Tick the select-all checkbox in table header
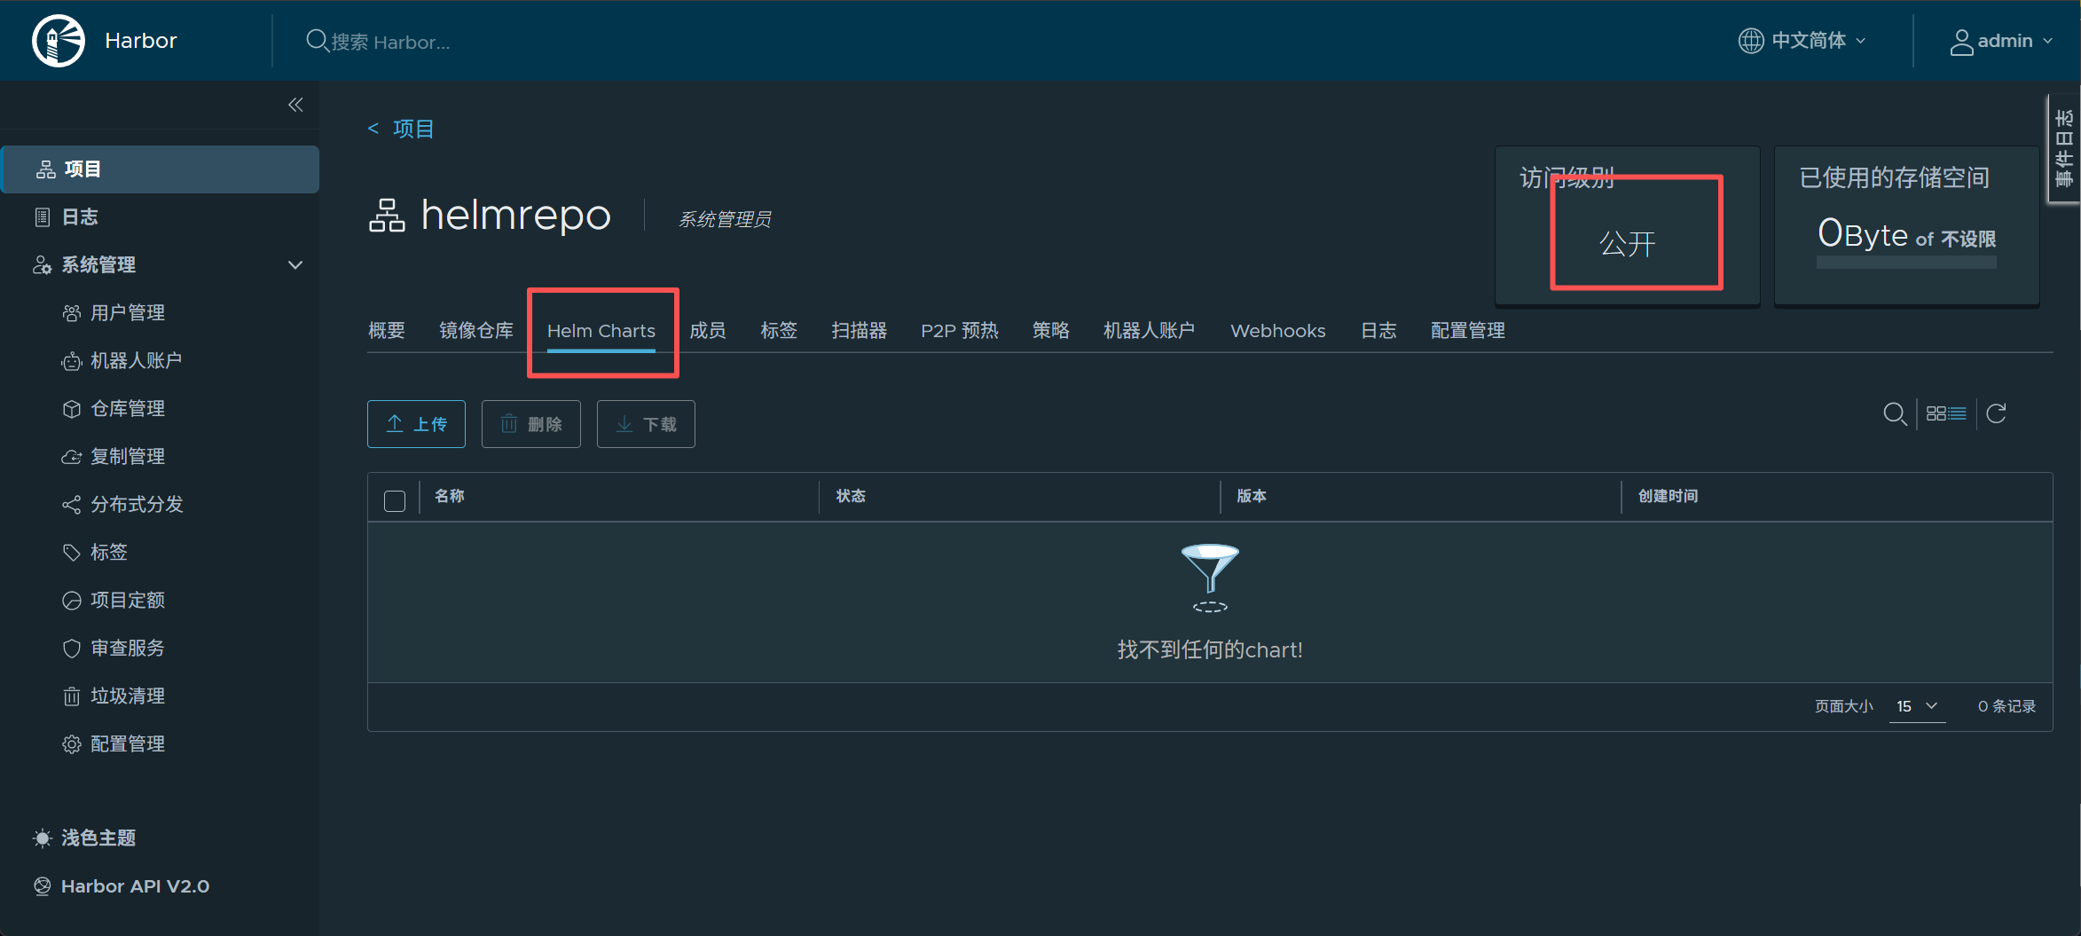Viewport: 2081px width, 936px height. 395,501
